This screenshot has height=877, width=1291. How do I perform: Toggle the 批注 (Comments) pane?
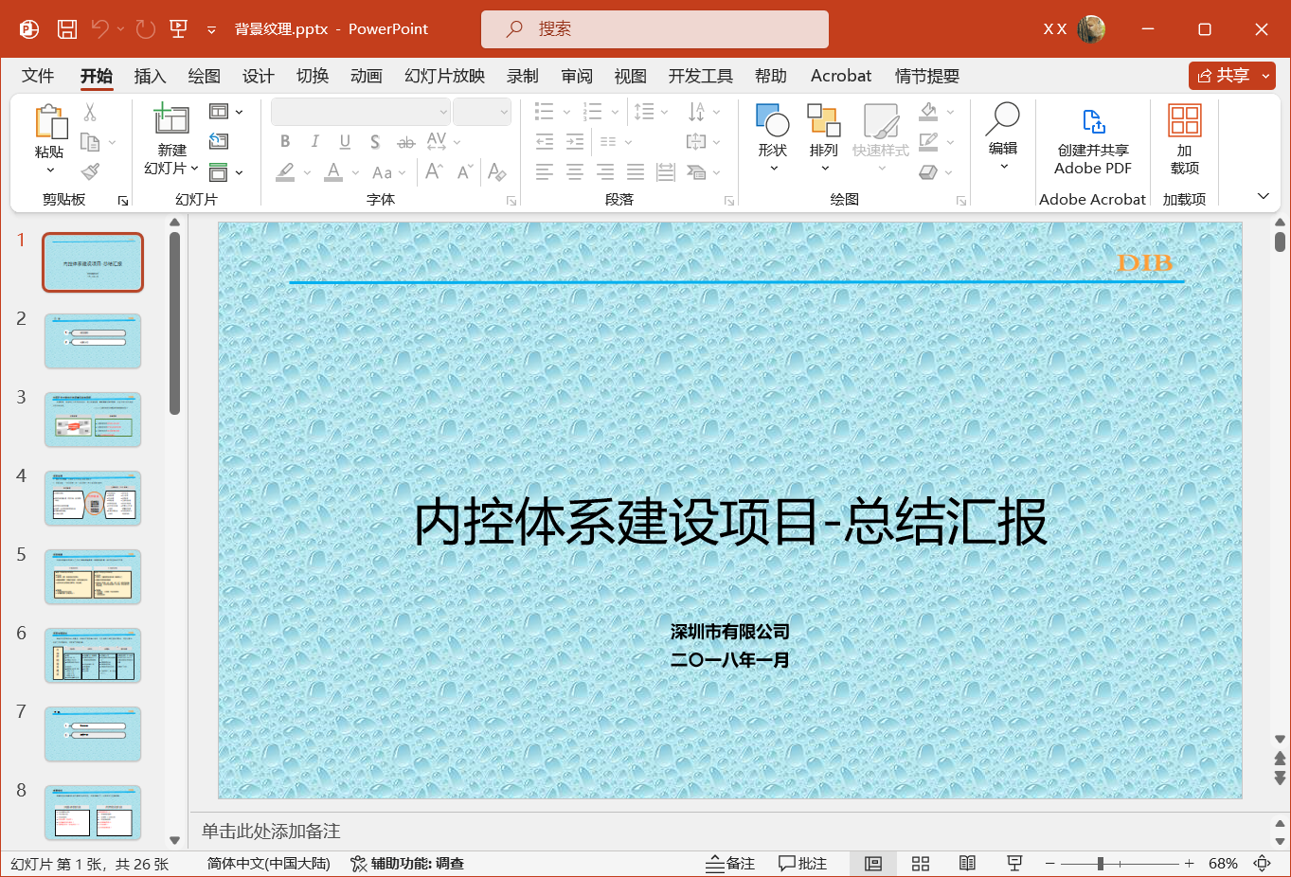(x=803, y=863)
